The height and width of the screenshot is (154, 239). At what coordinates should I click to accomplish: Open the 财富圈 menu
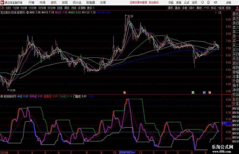(x=91, y=3)
